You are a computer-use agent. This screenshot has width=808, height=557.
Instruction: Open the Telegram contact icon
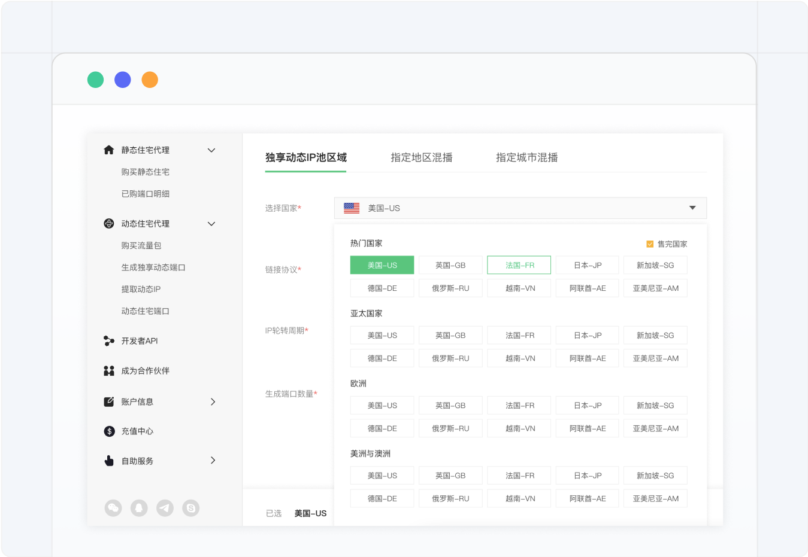coord(165,508)
